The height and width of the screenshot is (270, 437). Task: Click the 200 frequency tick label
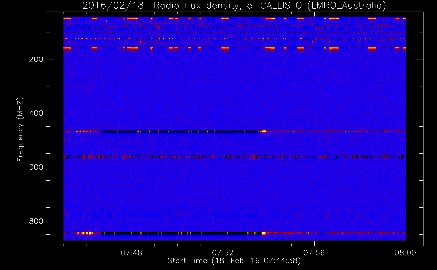[x=36, y=59]
